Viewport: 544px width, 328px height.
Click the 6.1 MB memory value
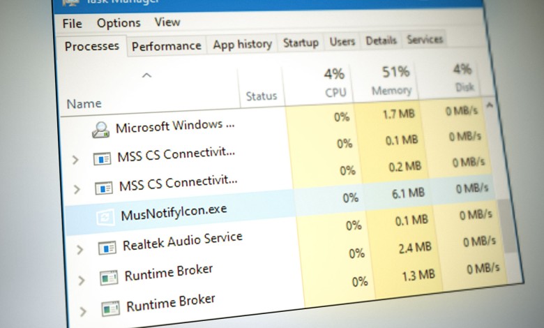tap(408, 193)
